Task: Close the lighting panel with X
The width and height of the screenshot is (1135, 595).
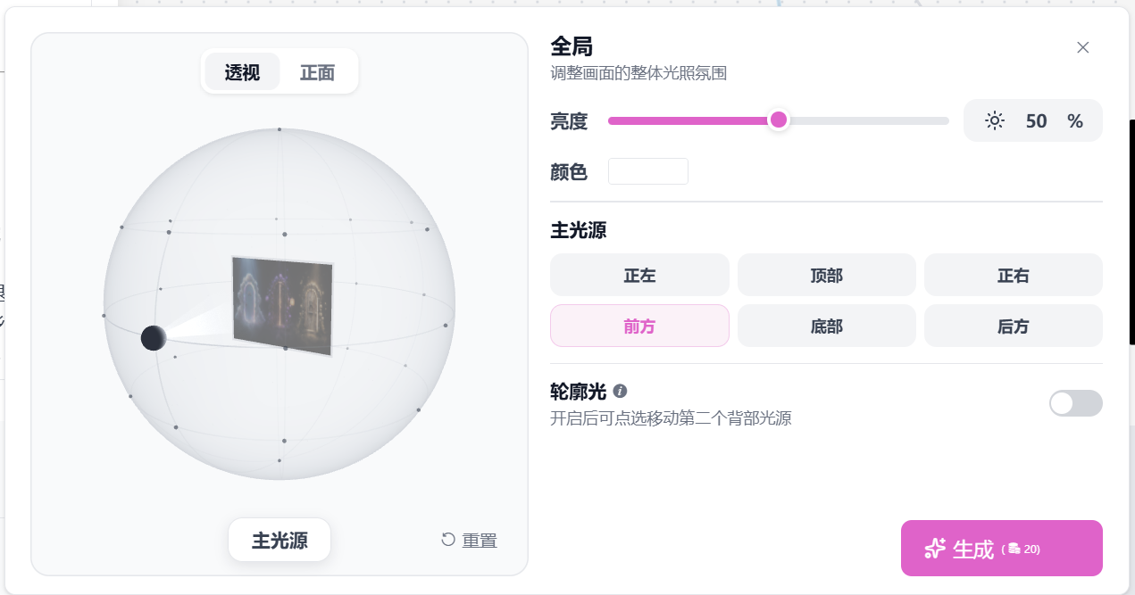Action: point(1083,47)
